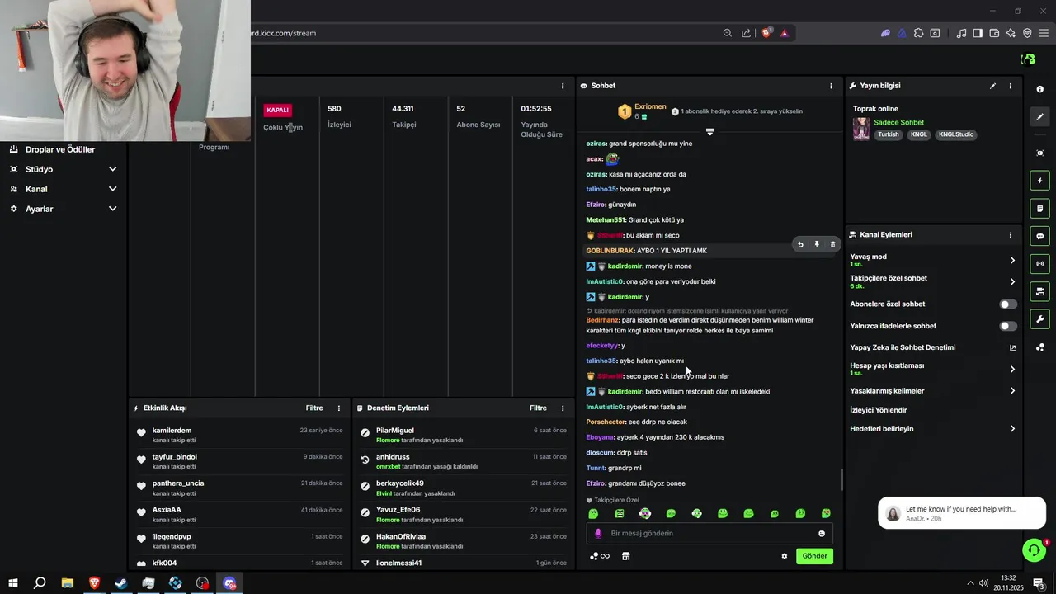Click the microphone icon in the message box
1056x594 pixels.
point(598,534)
